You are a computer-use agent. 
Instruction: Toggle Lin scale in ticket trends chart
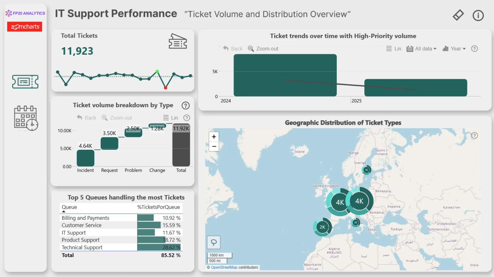pos(394,48)
